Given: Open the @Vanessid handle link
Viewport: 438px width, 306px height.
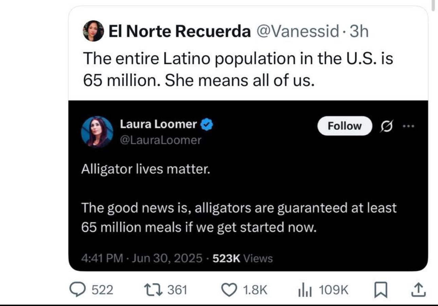Looking at the screenshot, I should [297, 32].
